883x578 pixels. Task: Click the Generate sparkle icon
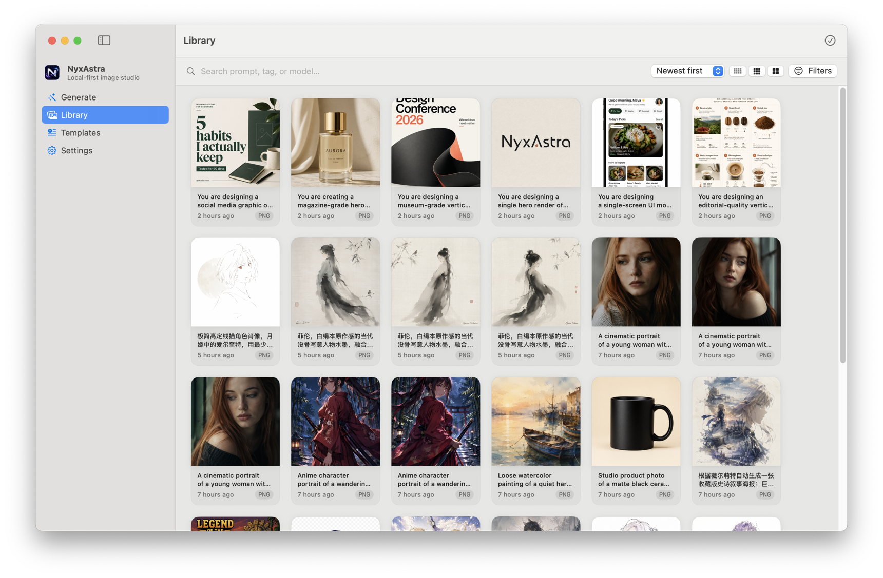coord(52,97)
